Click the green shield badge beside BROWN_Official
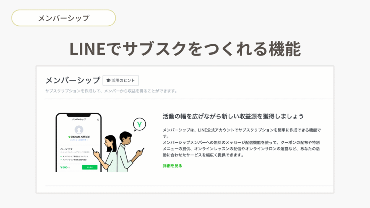This screenshot has height=208, width=370. [69, 137]
